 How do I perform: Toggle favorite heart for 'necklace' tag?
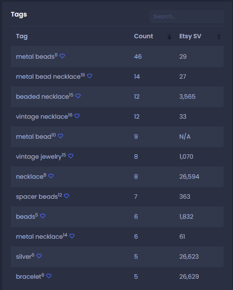click(x=51, y=176)
